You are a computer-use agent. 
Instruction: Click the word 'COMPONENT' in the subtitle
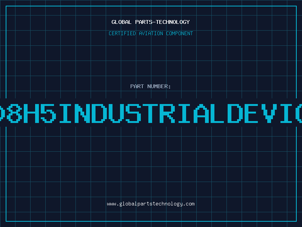click(x=179, y=33)
